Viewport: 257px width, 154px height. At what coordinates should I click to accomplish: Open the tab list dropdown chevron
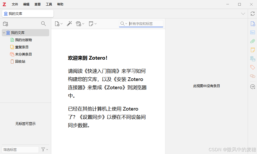pyautogui.click(x=243, y=14)
